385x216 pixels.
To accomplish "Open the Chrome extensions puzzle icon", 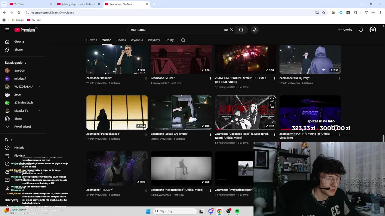I will [x=356, y=13].
